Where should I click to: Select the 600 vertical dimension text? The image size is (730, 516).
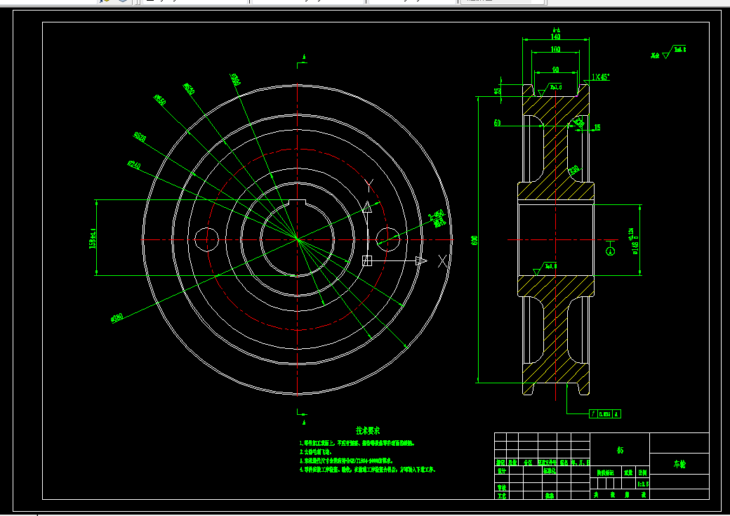pyautogui.click(x=474, y=240)
